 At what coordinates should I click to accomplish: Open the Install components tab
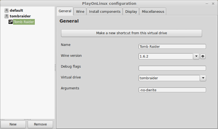pyautogui.click(x=105, y=12)
